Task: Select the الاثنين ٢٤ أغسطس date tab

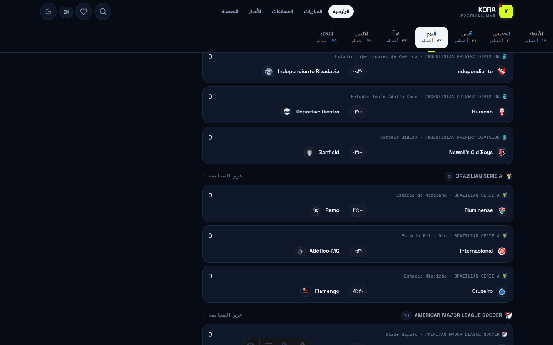Action: 361,37
